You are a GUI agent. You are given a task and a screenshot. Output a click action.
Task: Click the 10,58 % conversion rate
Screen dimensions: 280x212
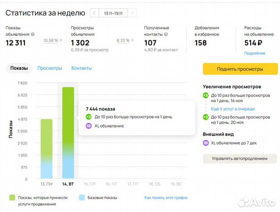51,40
